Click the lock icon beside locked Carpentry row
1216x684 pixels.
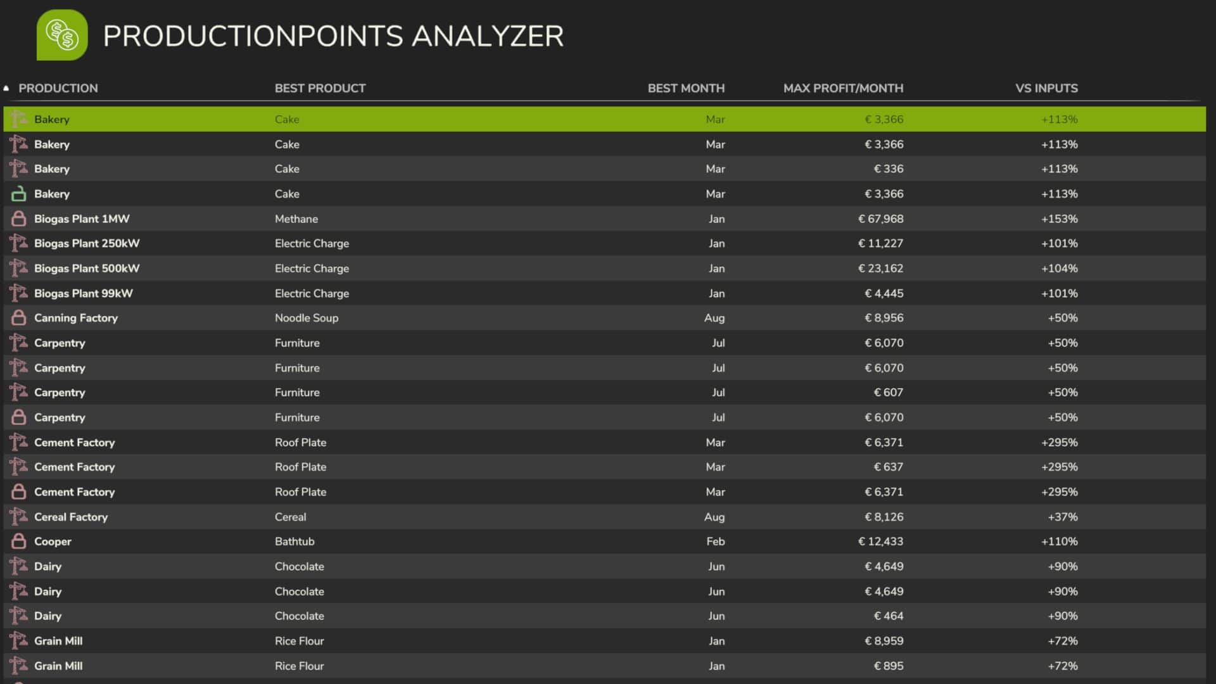click(18, 417)
